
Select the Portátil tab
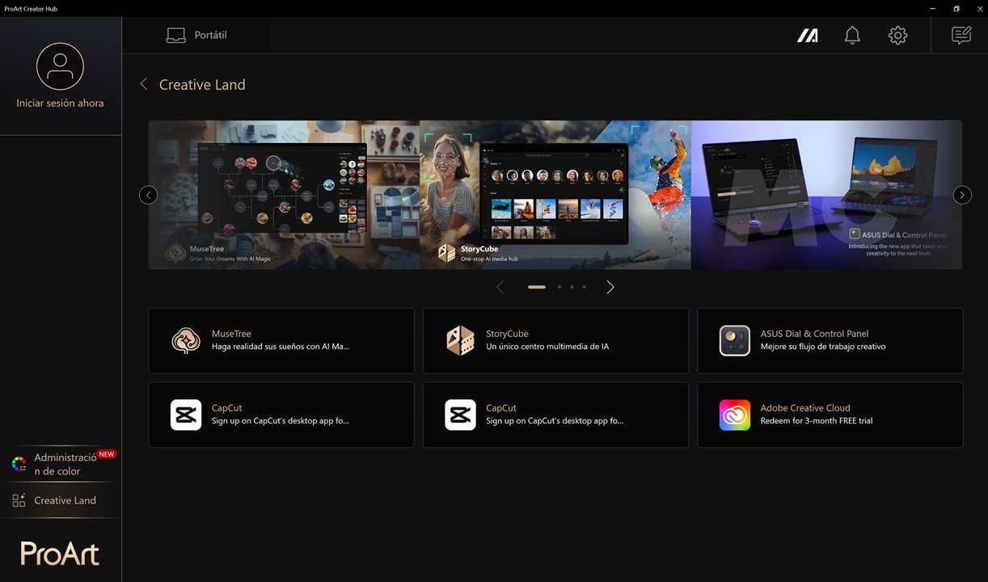click(196, 36)
